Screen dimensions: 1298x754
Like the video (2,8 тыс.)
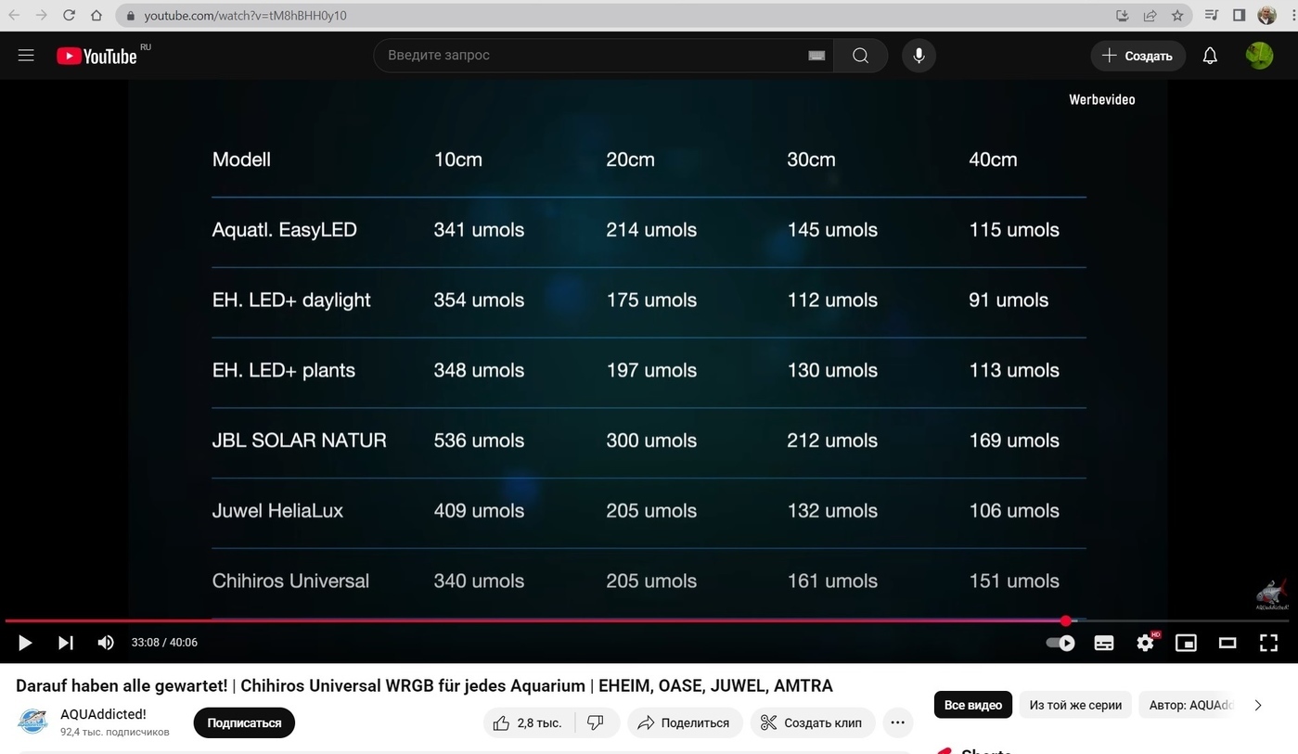click(x=529, y=722)
